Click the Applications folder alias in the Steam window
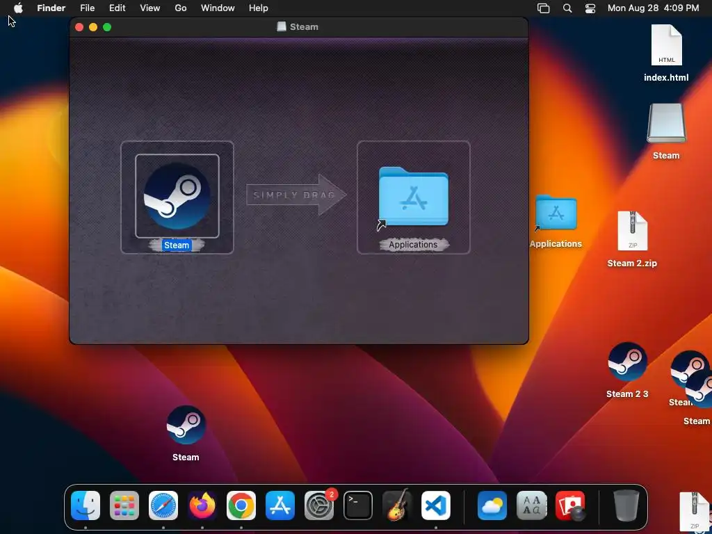 [x=413, y=197]
